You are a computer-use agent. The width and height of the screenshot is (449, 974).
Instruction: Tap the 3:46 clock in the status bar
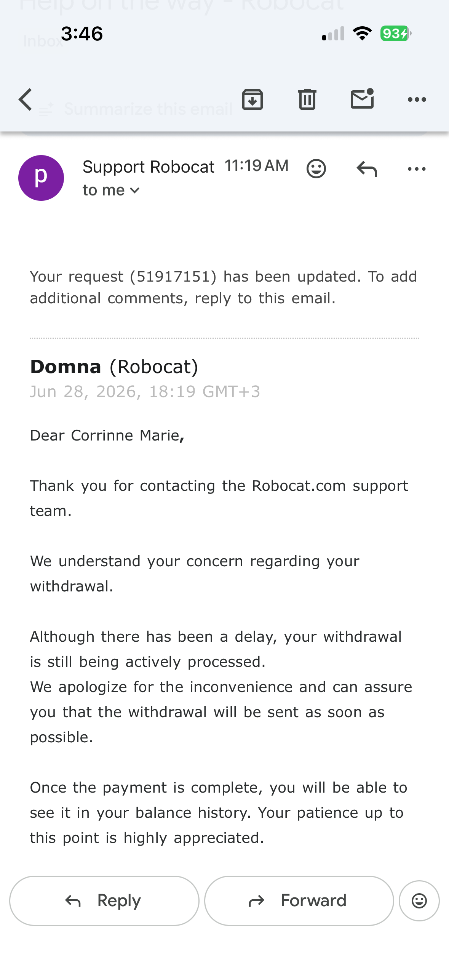tap(82, 34)
